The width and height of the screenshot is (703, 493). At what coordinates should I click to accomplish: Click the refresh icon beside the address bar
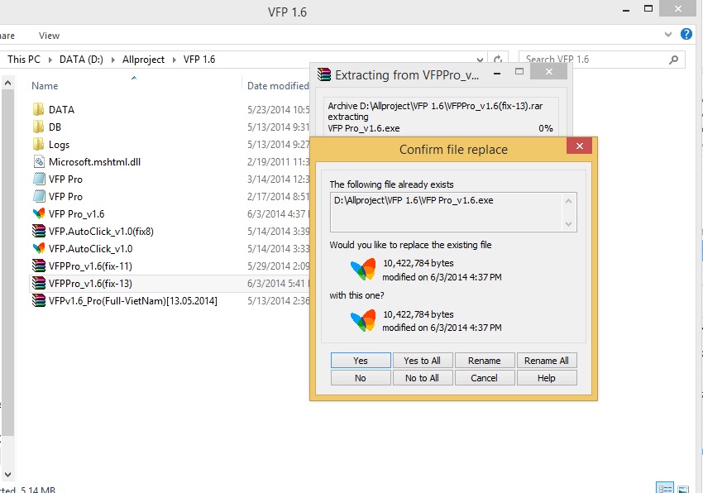(x=498, y=60)
